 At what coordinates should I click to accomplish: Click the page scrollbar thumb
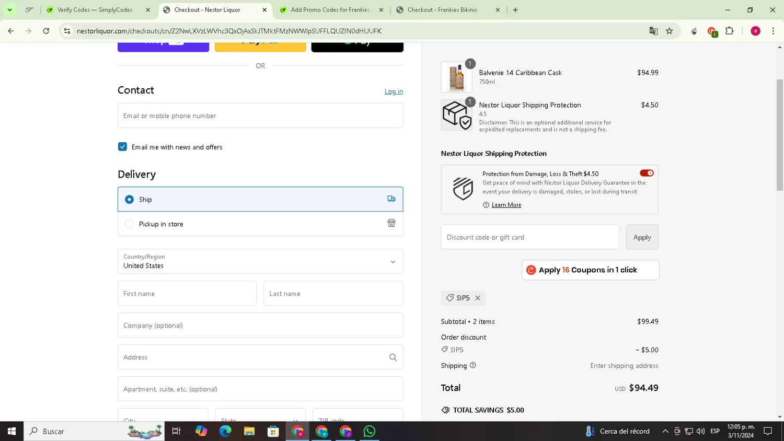pyautogui.click(x=780, y=135)
